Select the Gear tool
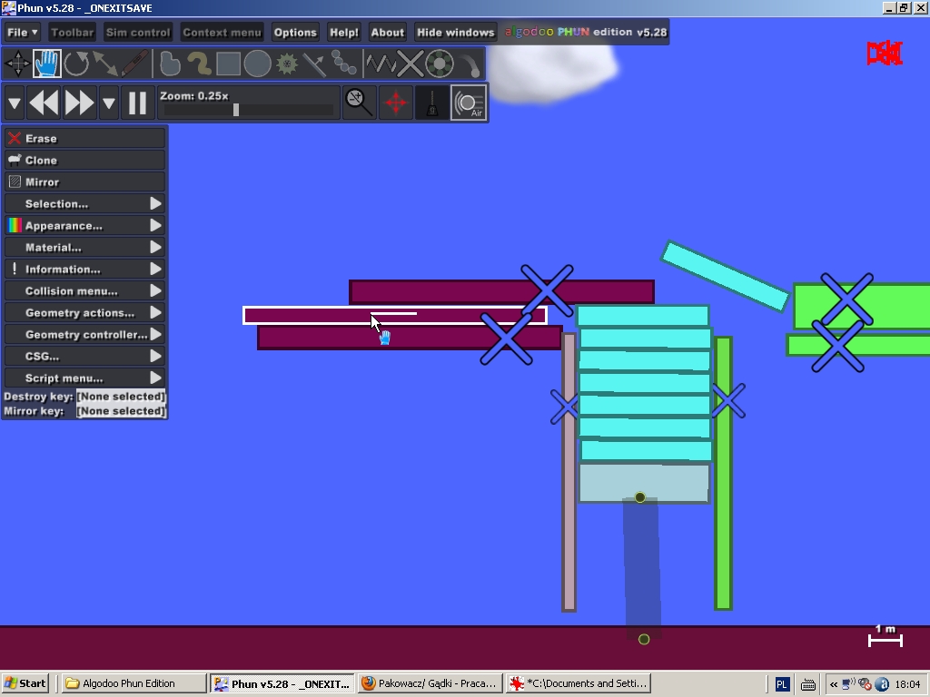This screenshot has width=930, height=697. click(x=287, y=64)
